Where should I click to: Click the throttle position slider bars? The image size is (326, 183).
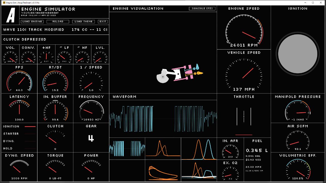244,117
